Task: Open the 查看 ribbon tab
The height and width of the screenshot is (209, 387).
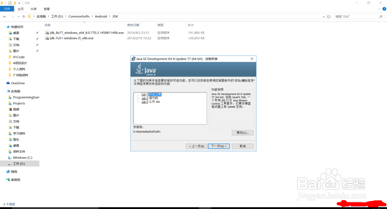Action: point(47,9)
